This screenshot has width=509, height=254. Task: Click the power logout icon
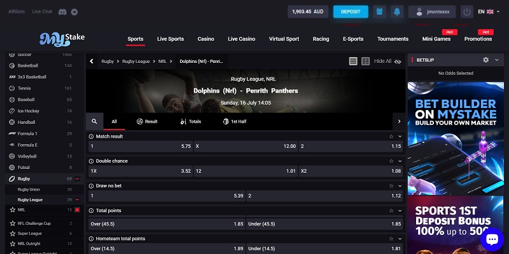click(x=467, y=11)
